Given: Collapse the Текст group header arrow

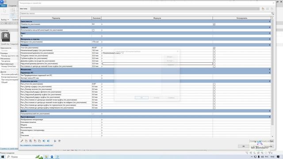Looking at the screenshot, I should tap(270, 33).
